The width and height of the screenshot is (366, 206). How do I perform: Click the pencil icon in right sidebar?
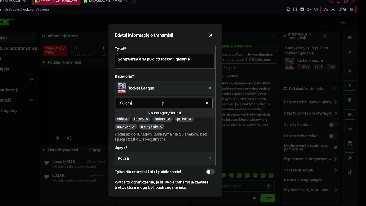coord(350,52)
